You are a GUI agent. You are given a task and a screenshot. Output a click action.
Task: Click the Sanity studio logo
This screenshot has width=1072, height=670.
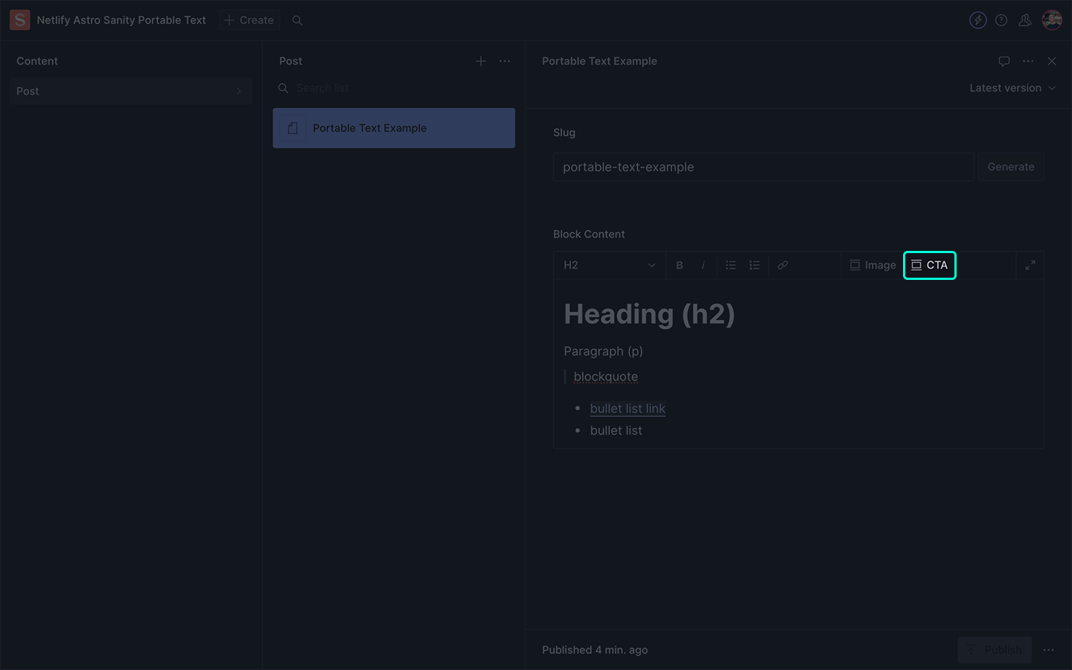pyautogui.click(x=20, y=20)
